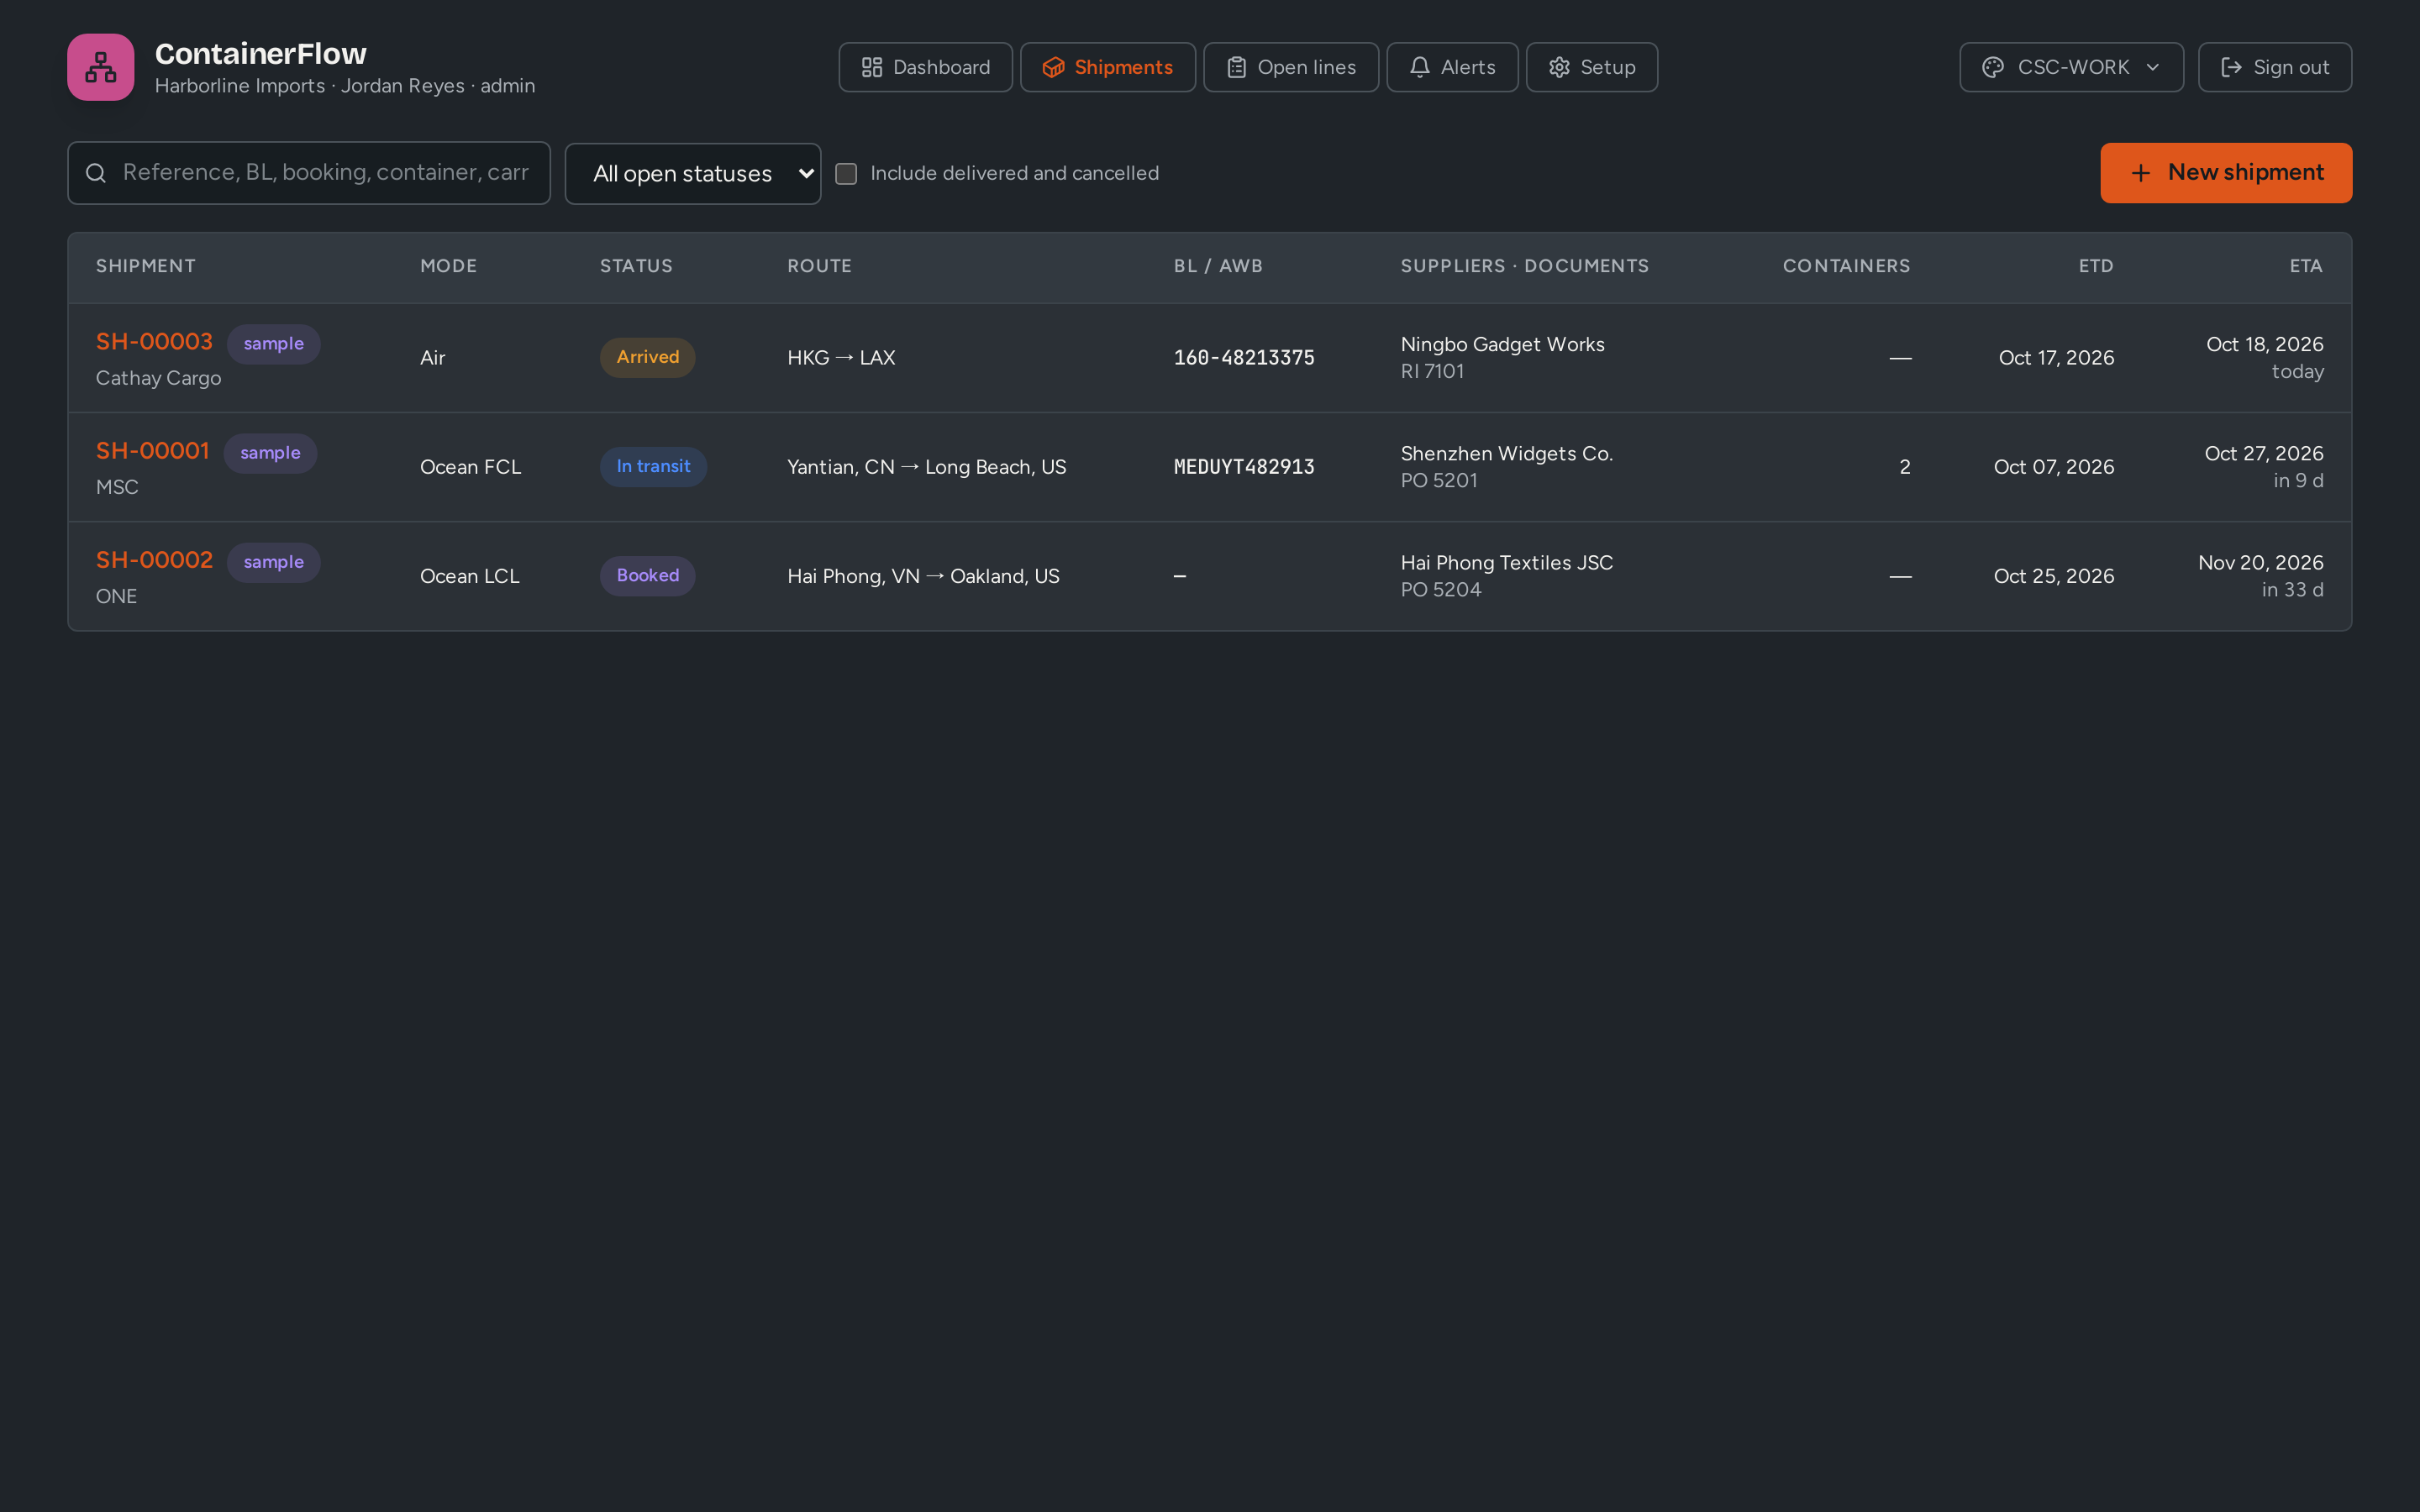Click the HKG to LAX route

coord(840,358)
